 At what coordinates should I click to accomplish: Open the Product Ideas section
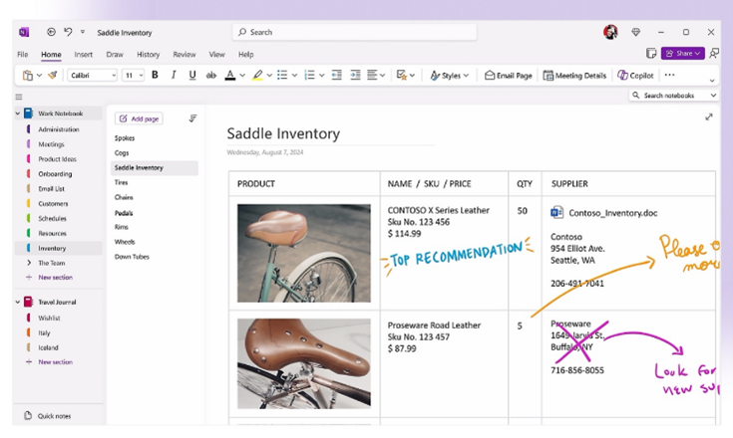tap(57, 159)
